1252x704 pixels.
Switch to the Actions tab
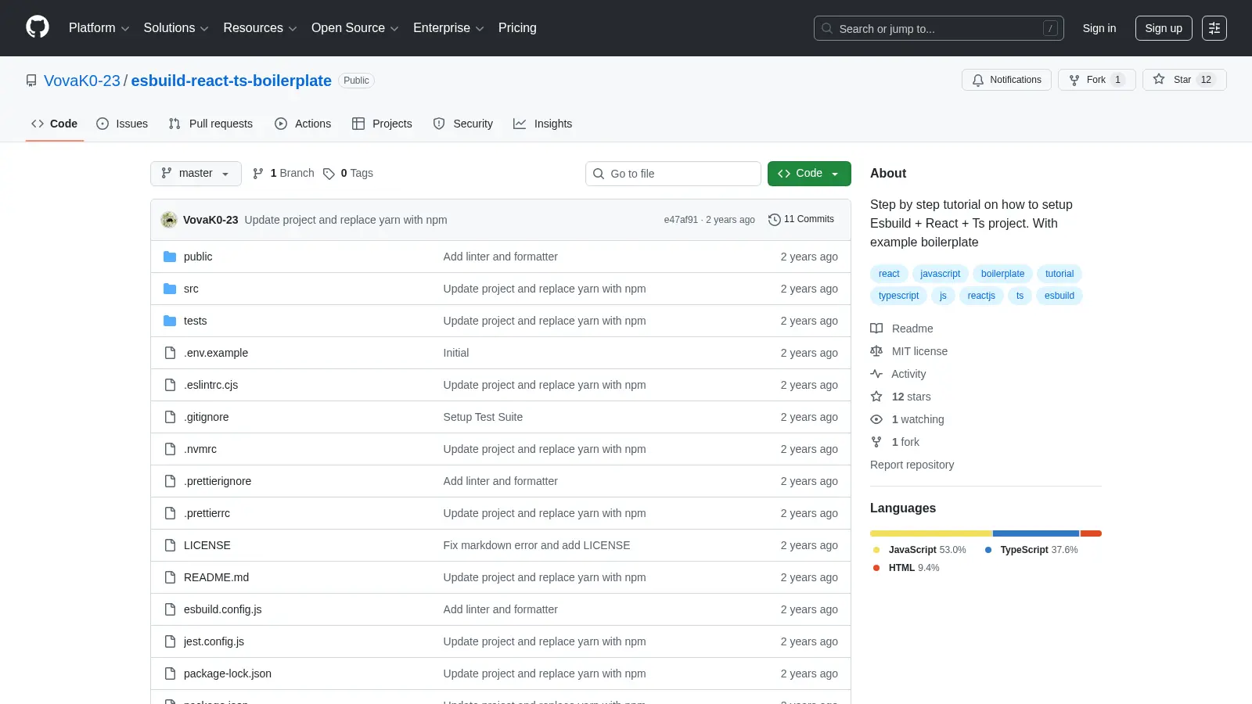(303, 124)
